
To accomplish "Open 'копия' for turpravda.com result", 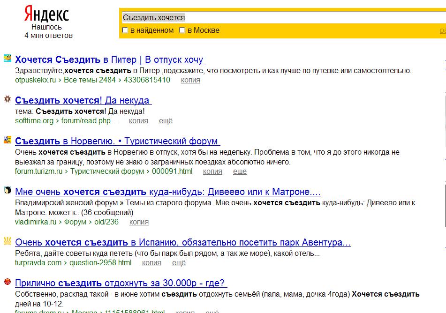I will point(151,263).
